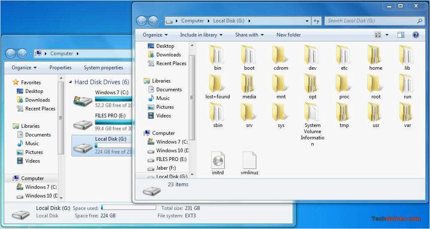Open the Include in library dropdown
This screenshot has height=229, width=430.
click(201, 35)
